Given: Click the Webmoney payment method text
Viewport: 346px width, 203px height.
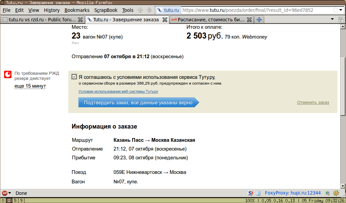Looking at the screenshot, I should [255, 37].
